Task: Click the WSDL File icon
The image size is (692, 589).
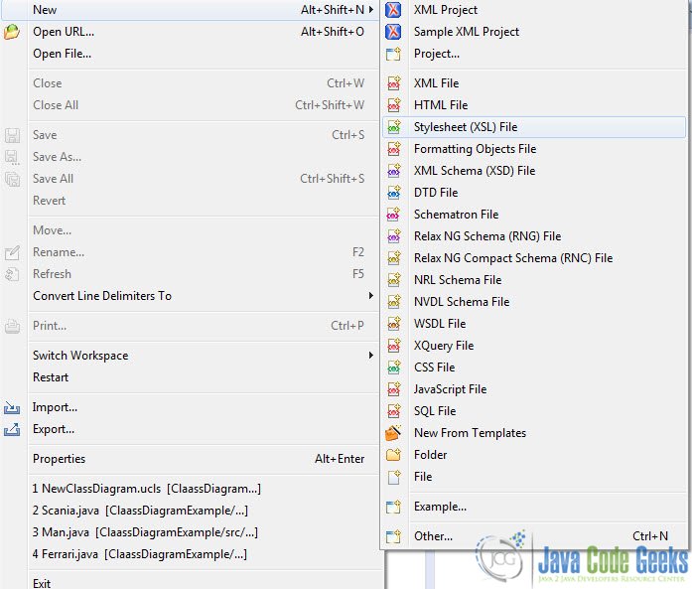Action: click(393, 324)
